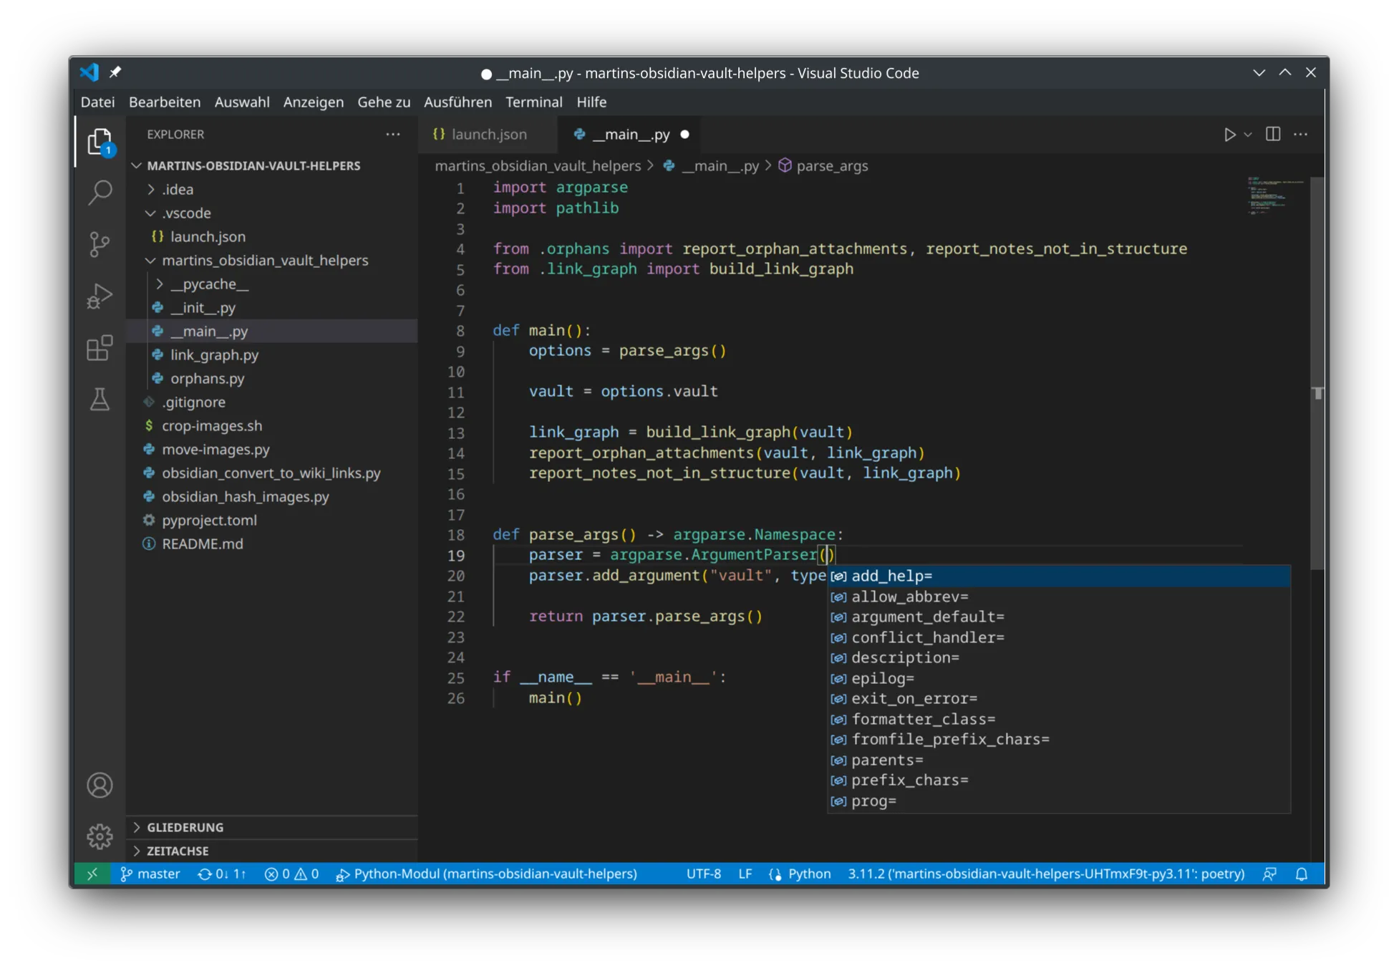Screen dimensions: 1399x971
Task: Open Run and Debug view
Action: 100,296
